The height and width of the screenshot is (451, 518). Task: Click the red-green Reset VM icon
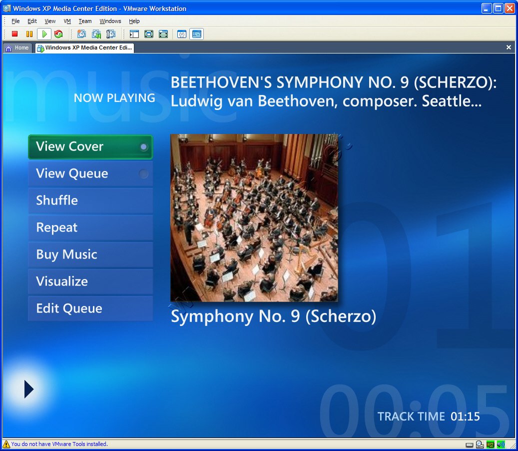[x=58, y=33]
